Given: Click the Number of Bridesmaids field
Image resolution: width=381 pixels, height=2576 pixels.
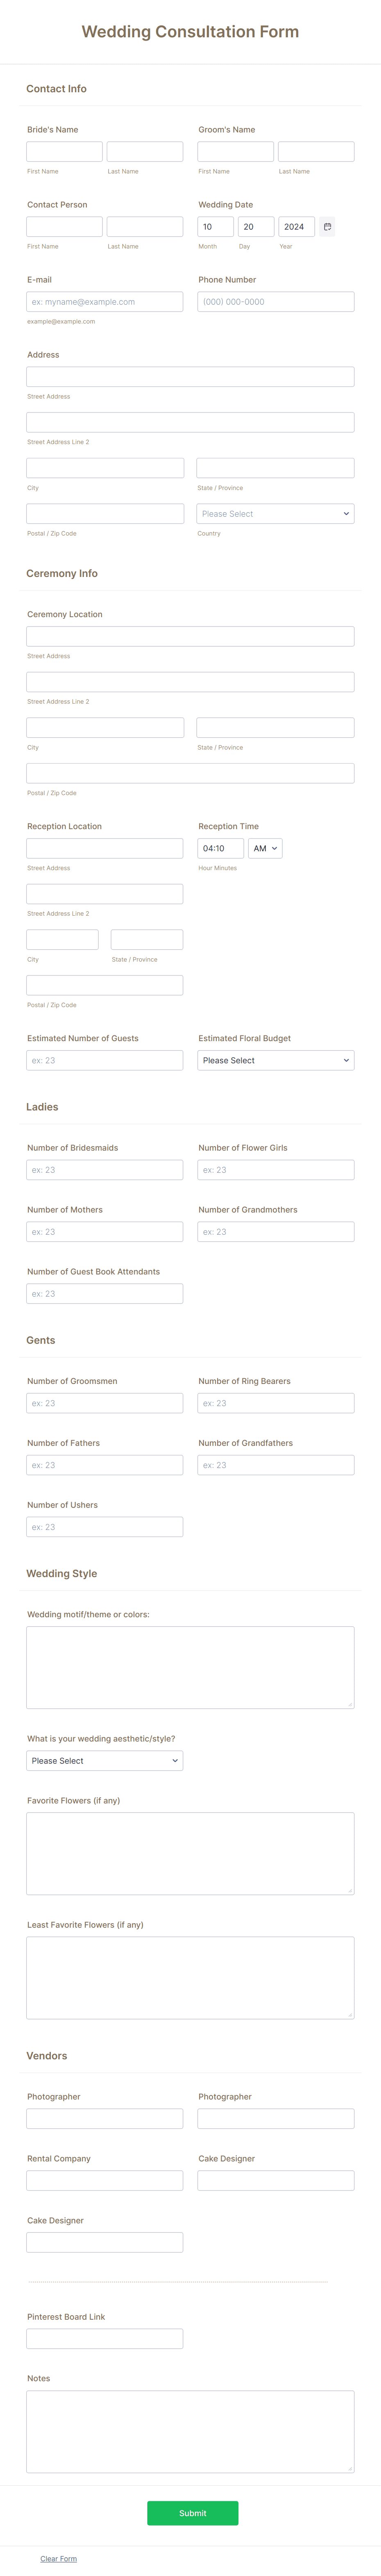Looking at the screenshot, I should coord(104,1169).
